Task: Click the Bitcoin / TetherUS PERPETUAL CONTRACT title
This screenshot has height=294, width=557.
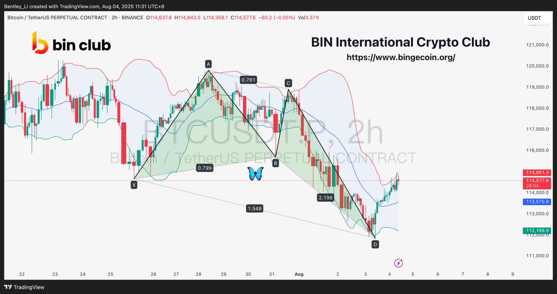Action: click(56, 17)
